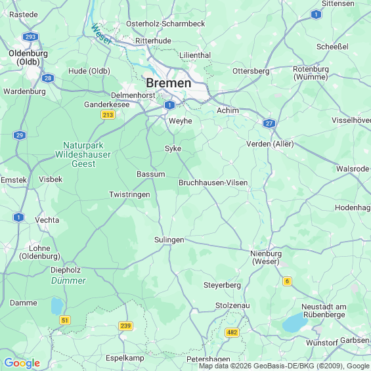Click the yellow 51 road marker
Screen dimensions: 371x371
coord(65,320)
